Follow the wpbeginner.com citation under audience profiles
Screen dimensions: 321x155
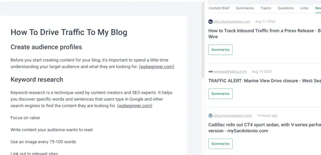156,67
